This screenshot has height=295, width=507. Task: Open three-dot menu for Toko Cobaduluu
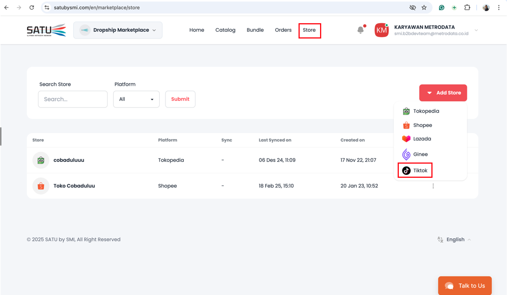[x=433, y=186]
